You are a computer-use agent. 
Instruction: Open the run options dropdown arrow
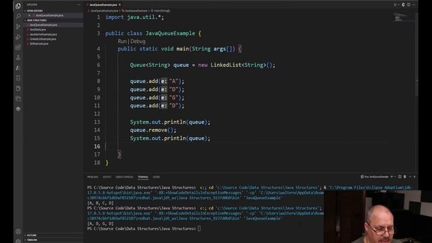click(399, 5)
